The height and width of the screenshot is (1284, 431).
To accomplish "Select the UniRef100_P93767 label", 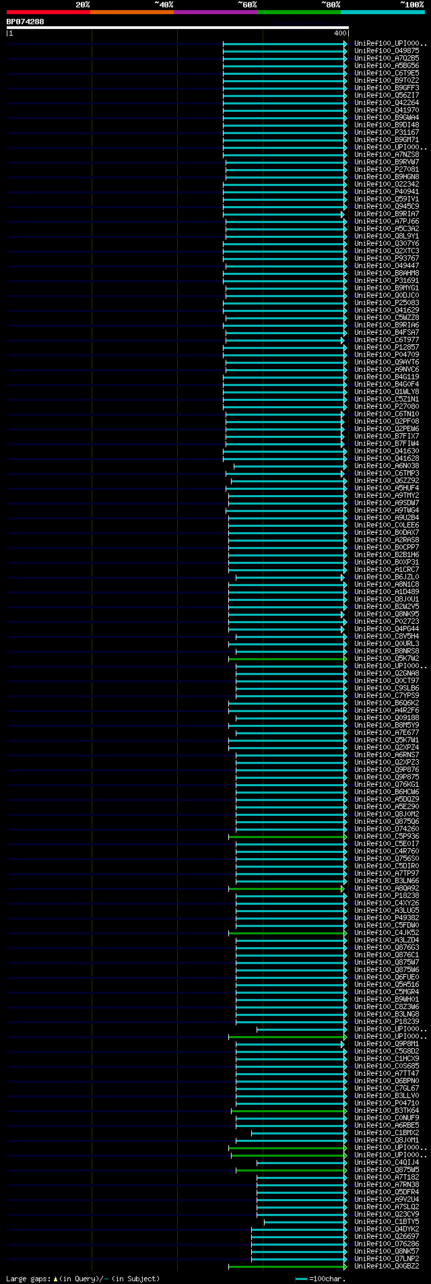I will [x=387, y=258].
